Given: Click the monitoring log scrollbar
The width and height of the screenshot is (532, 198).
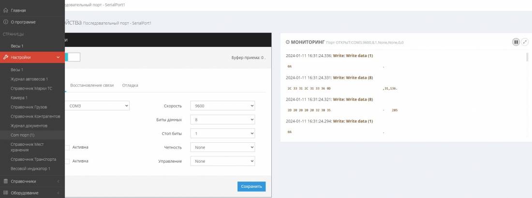Looking at the screenshot, I should click(x=527, y=57).
